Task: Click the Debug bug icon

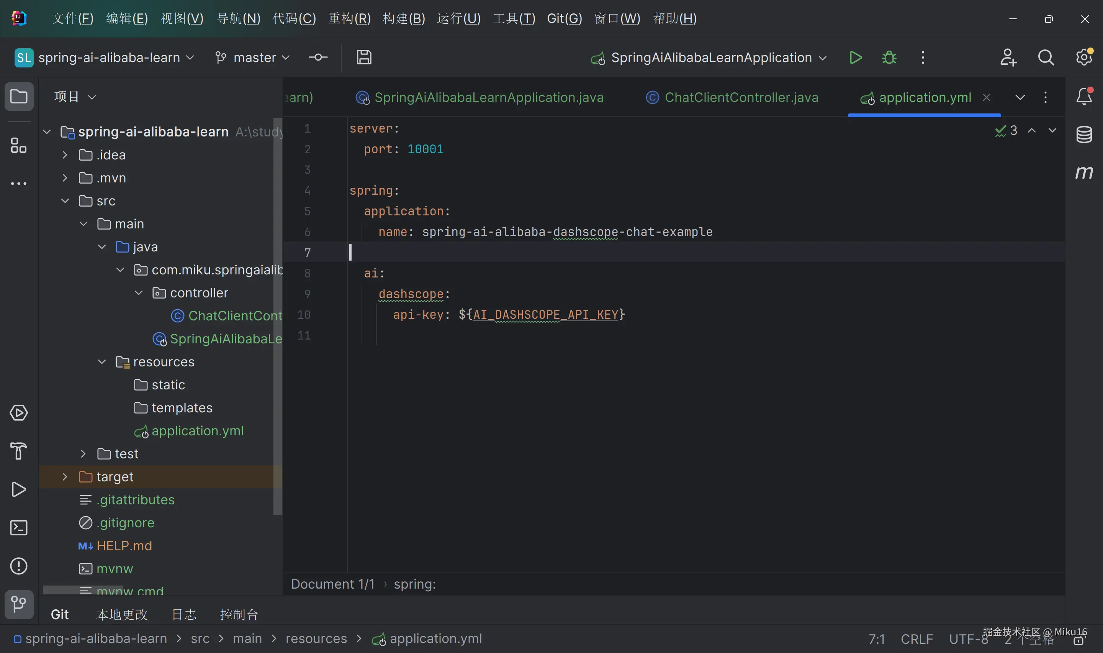Action: coord(889,57)
